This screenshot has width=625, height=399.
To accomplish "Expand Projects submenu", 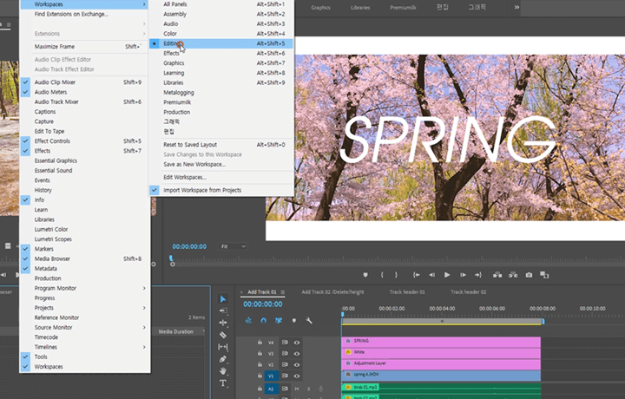I will 85,308.
